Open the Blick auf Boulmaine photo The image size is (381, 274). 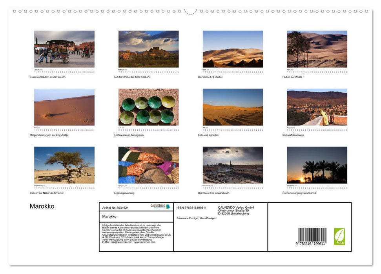(x=317, y=106)
